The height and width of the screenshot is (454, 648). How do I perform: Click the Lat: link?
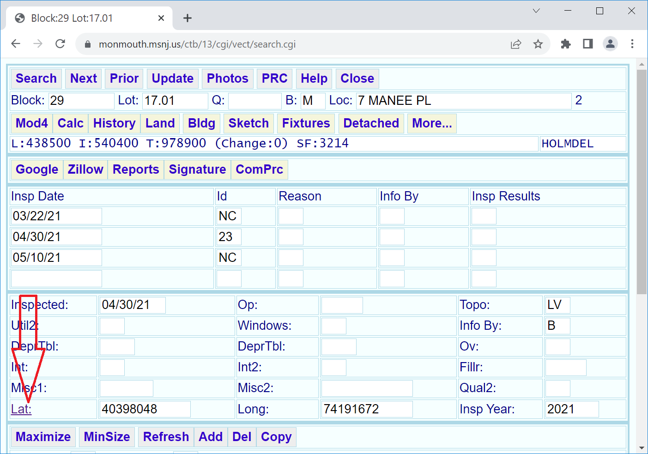pos(21,409)
